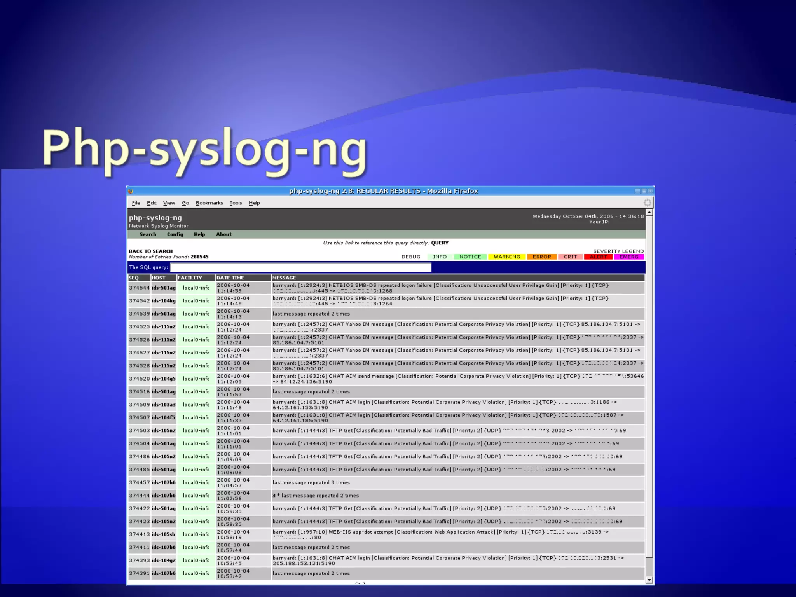Go to the Search page

pos(148,234)
